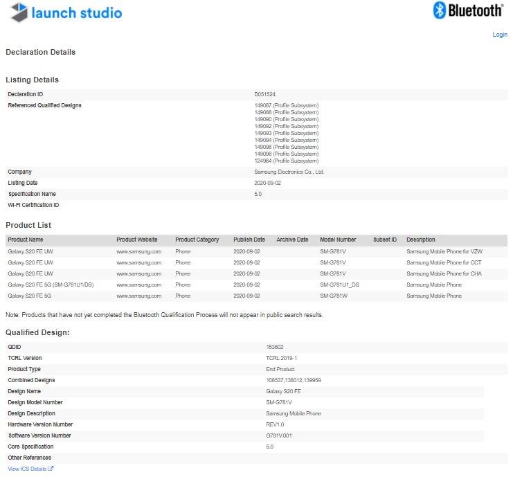The width and height of the screenshot is (513, 477).
Task: Click referenced design 149093 (Profile Subsystem)
Action: (x=287, y=133)
